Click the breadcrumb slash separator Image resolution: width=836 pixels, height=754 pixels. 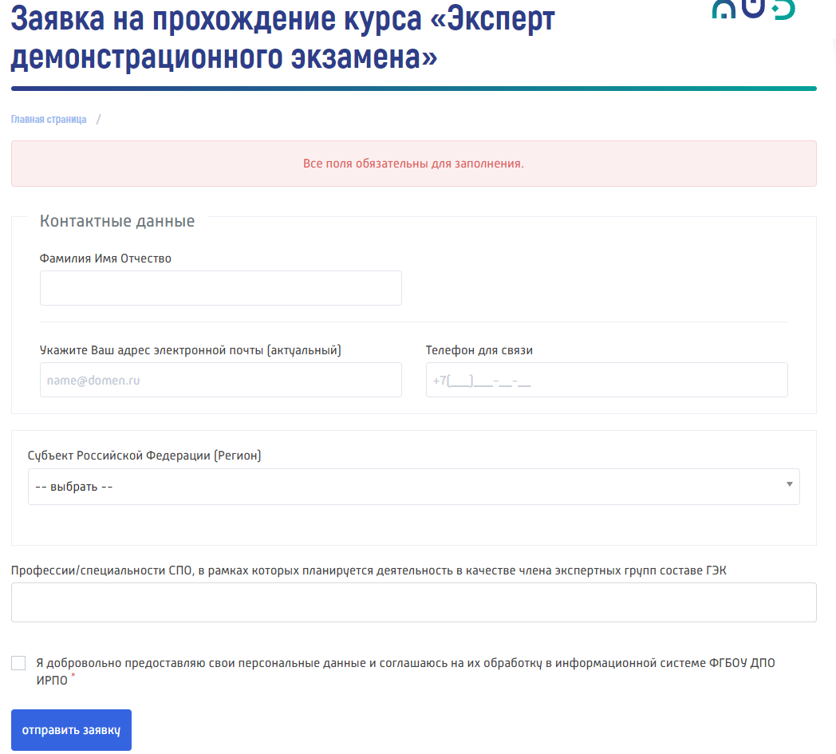point(98,120)
